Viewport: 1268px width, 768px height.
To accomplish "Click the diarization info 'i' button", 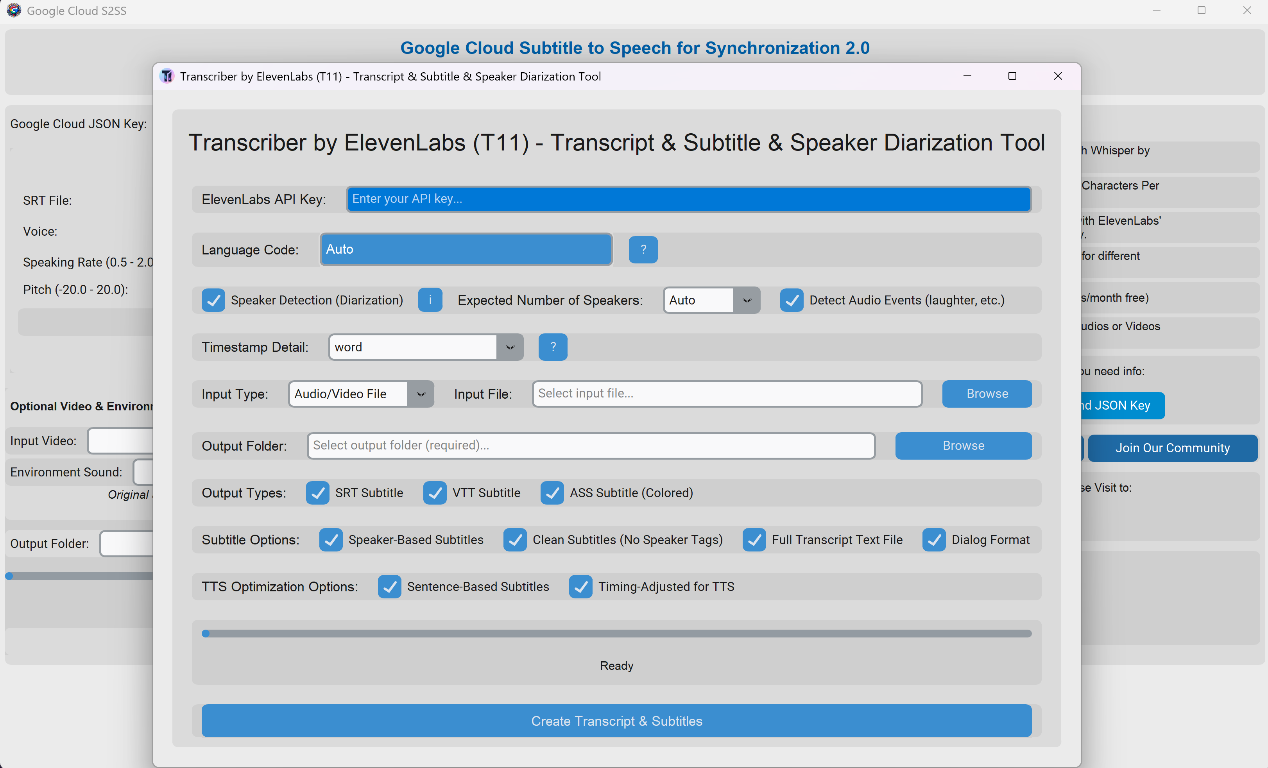I will [430, 300].
